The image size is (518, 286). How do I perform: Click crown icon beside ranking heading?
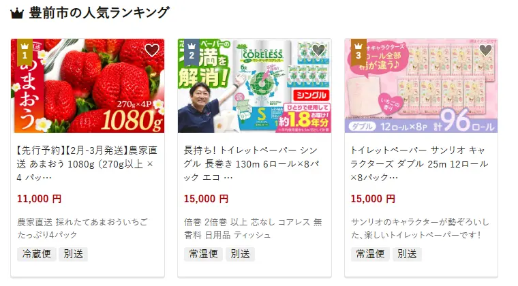[x=17, y=14]
